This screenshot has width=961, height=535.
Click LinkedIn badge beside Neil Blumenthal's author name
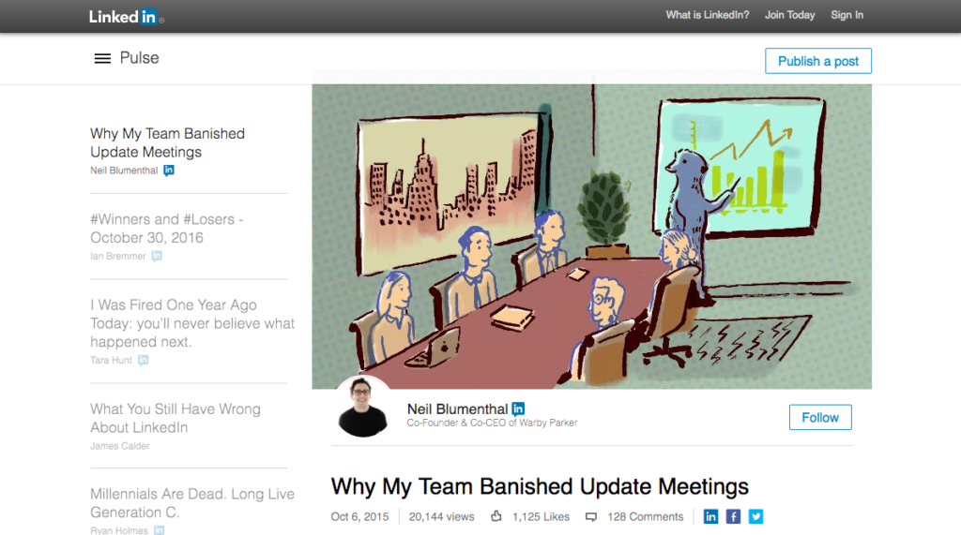(518, 409)
